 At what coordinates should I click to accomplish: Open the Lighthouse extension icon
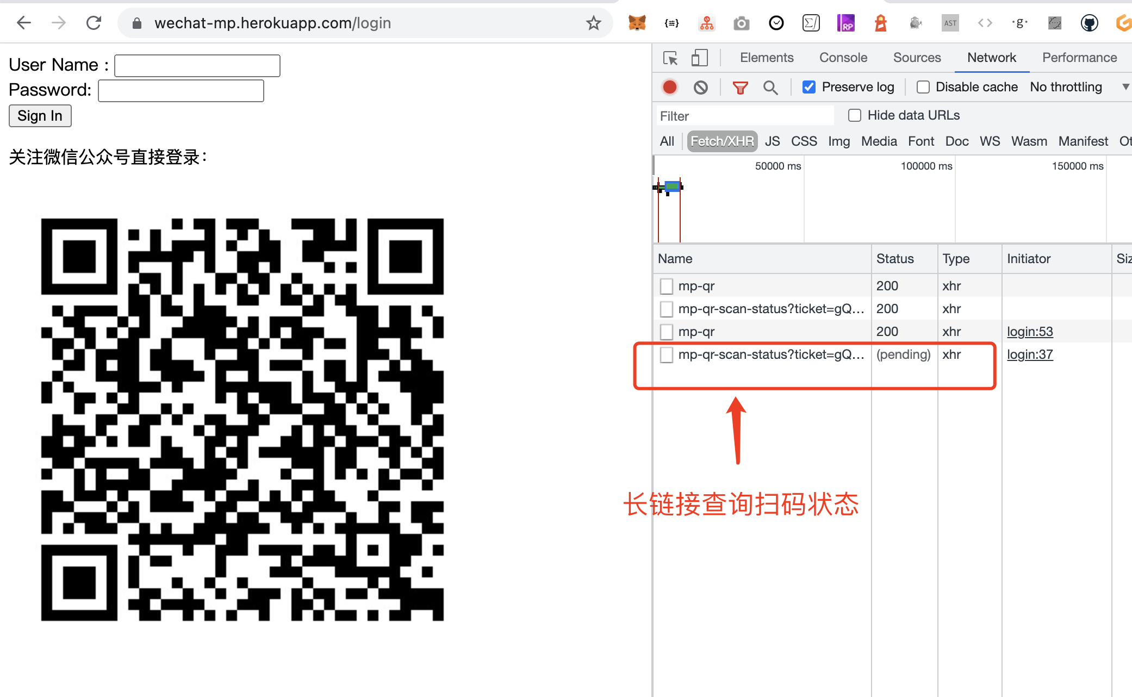880,23
